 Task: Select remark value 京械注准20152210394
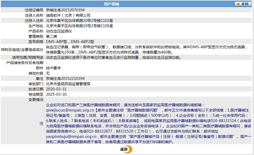65,79
